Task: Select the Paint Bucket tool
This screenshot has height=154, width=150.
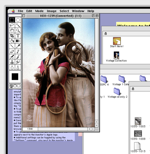Action: click(12, 41)
